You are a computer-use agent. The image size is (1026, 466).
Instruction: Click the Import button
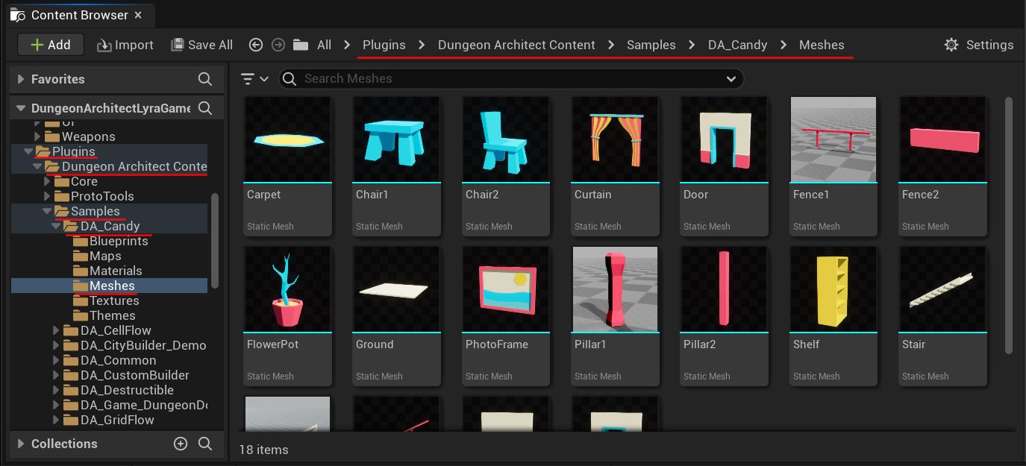pos(125,45)
